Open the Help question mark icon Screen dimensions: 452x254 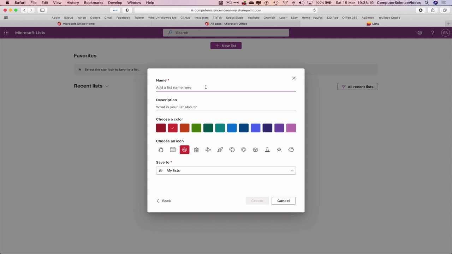click(x=432, y=33)
